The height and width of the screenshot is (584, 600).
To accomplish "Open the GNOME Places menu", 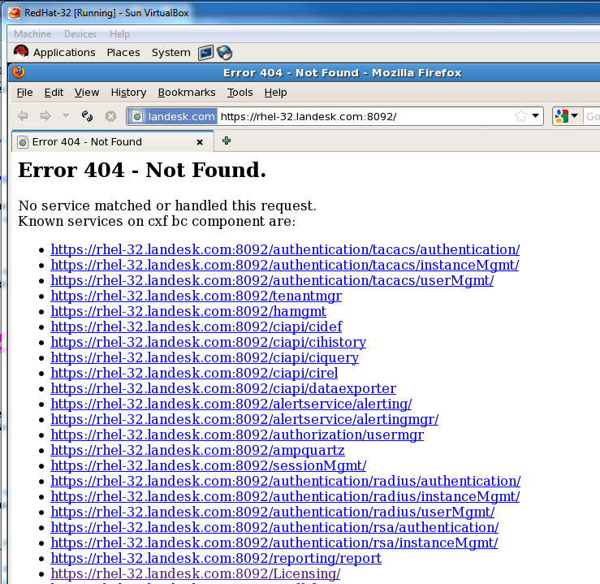I will (x=123, y=53).
